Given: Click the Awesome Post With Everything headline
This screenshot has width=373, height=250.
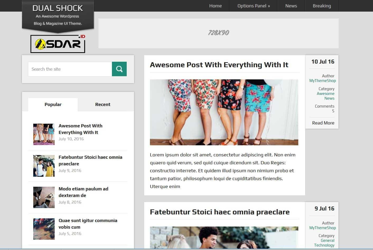Looking at the screenshot, I should (x=219, y=65).
